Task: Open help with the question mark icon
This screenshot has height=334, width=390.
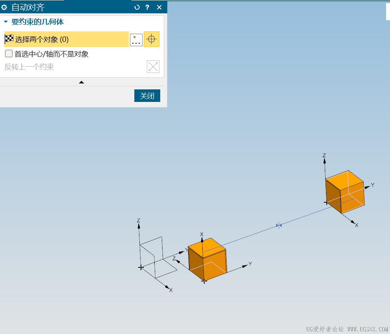Action: click(147, 7)
